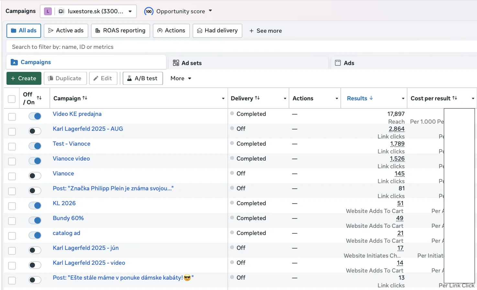Open the Philipp Plein post campaign link

coord(113,188)
